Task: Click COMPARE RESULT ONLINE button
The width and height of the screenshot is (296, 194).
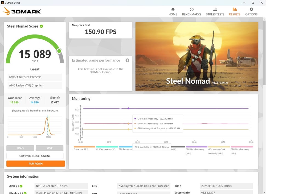Action: tap(35, 156)
